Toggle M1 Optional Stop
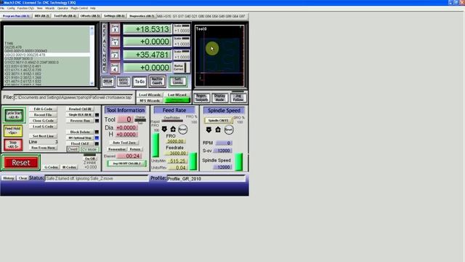This screenshot has width=465, height=262. 80,138
